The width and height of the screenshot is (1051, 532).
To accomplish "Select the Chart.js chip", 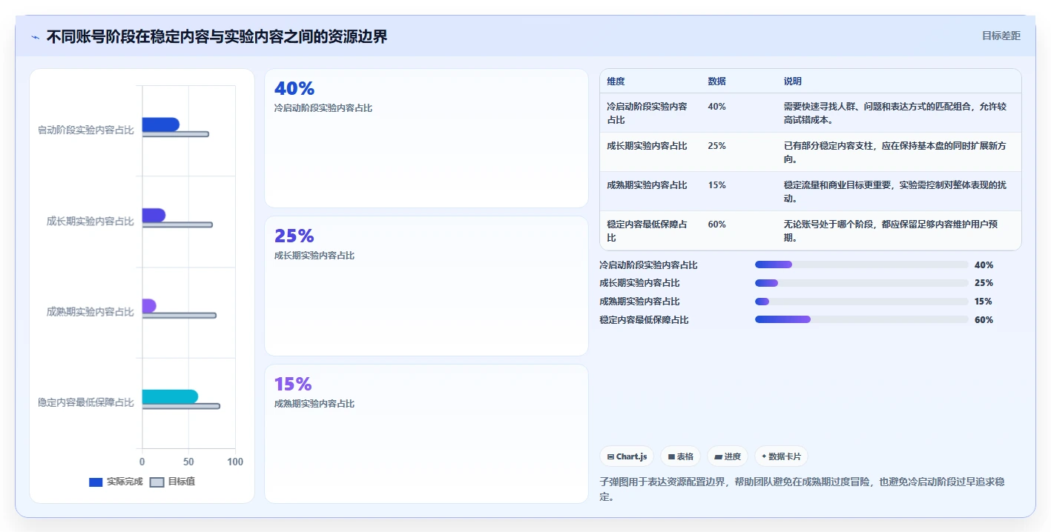I will [x=627, y=456].
